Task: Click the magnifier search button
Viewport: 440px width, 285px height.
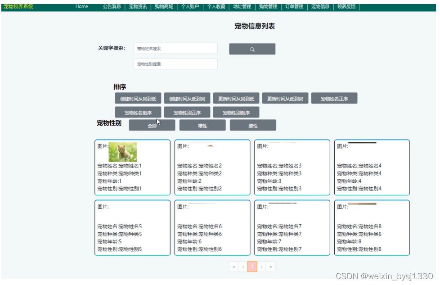Action: pyautogui.click(x=252, y=49)
